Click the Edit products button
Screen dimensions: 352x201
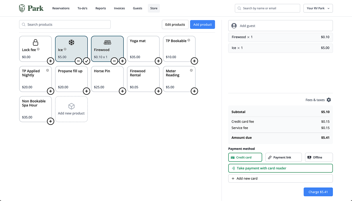tap(175, 25)
